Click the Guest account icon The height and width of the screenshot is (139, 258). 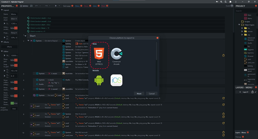pyautogui.click(x=232, y=6)
